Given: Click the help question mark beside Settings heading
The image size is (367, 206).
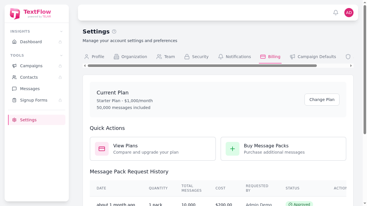Looking at the screenshot, I should pos(114,31).
